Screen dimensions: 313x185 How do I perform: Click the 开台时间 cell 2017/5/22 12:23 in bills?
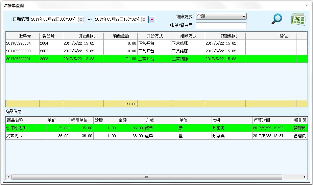(x=83, y=59)
